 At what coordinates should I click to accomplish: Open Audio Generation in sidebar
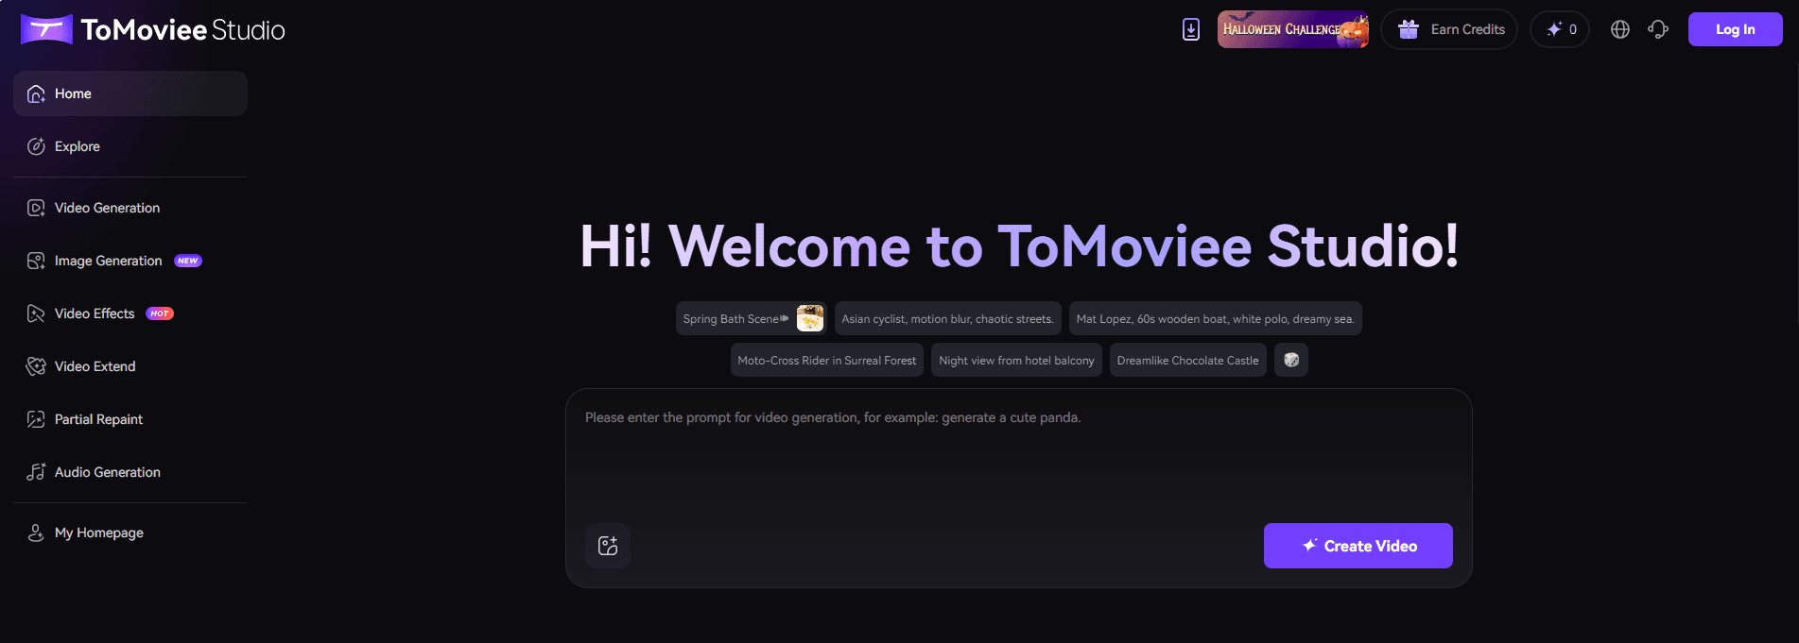[x=130, y=472]
